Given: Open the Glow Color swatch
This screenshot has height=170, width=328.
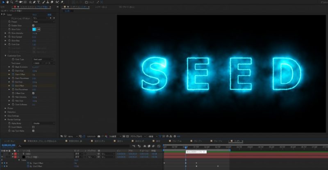Looking at the screenshot, I should [x=34, y=29].
